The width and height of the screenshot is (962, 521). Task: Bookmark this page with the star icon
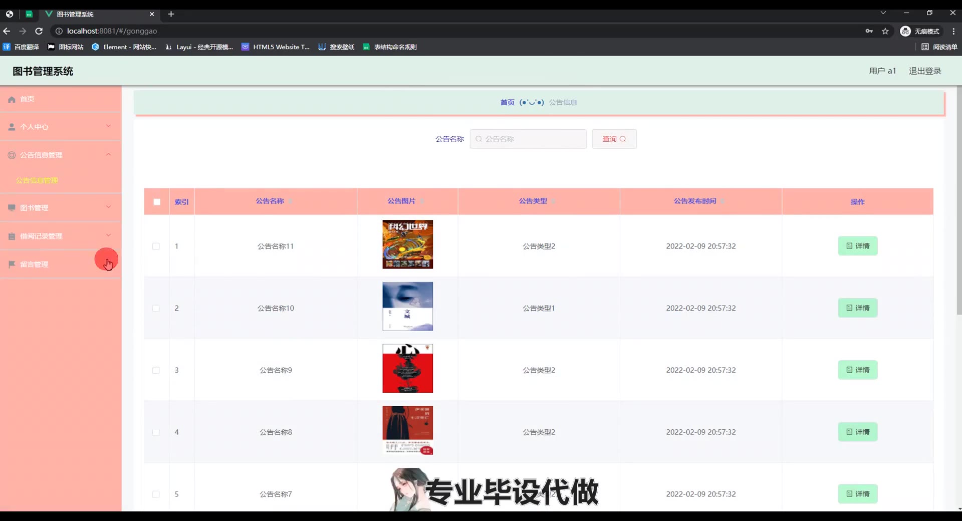885,31
